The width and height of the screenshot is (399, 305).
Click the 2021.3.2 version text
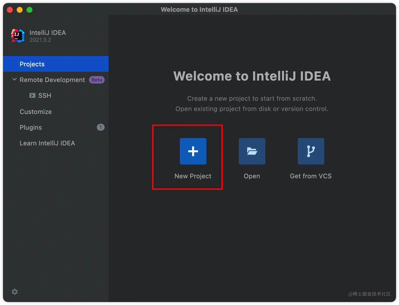(40, 40)
